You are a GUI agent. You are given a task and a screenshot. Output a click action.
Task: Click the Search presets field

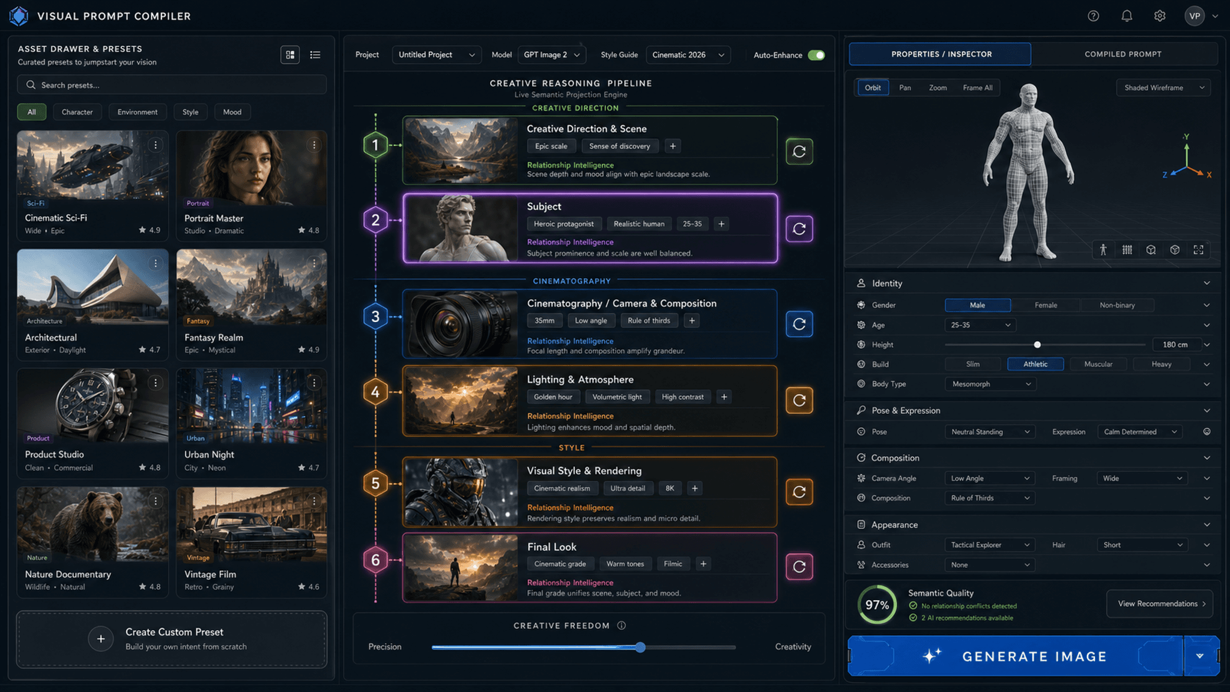(x=172, y=85)
